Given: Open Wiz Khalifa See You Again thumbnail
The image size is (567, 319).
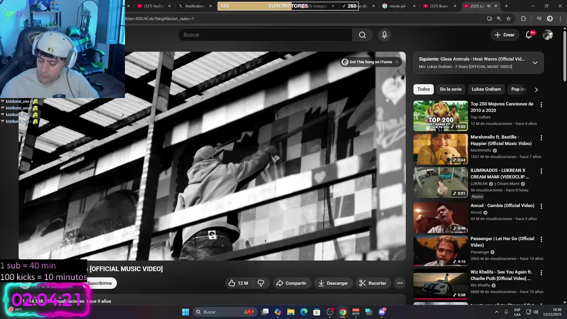Looking at the screenshot, I should click(x=441, y=284).
